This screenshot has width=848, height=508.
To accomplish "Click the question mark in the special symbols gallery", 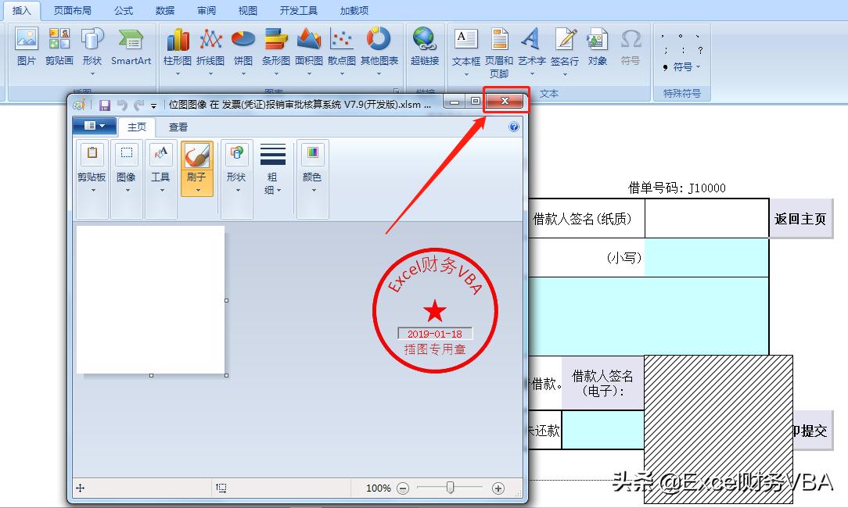I will coord(700,50).
